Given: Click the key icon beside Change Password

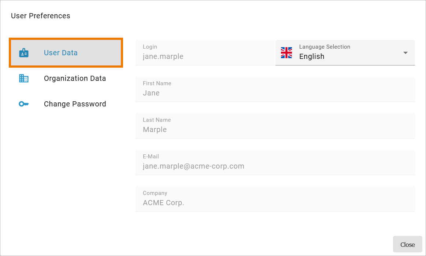Looking at the screenshot, I should [x=24, y=104].
